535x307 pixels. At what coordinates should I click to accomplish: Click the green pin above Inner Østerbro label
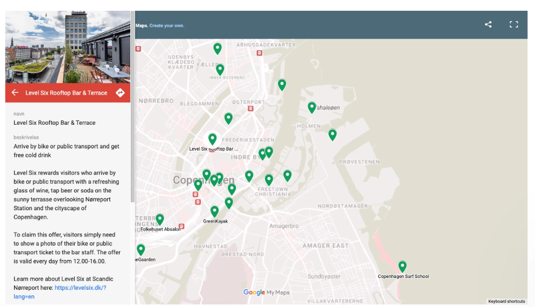220,69
